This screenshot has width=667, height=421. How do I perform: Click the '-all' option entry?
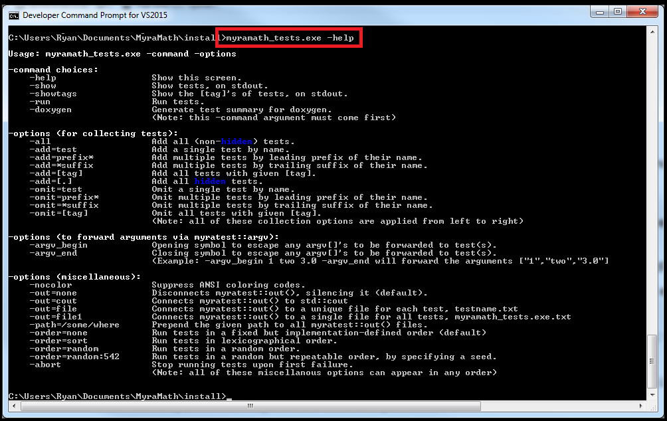coord(40,141)
